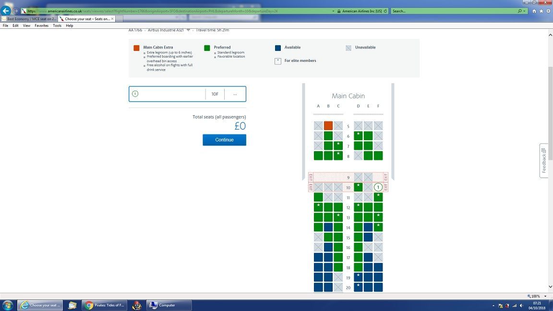
Task: Choose starred elite seat 10D
Action: [x=358, y=187]
